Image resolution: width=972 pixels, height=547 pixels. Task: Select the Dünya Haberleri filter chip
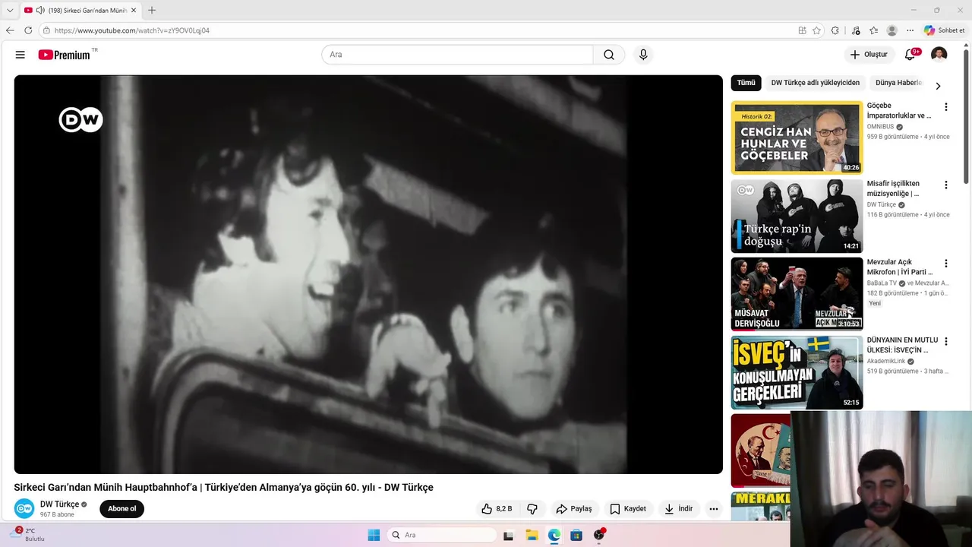point(898,83)
